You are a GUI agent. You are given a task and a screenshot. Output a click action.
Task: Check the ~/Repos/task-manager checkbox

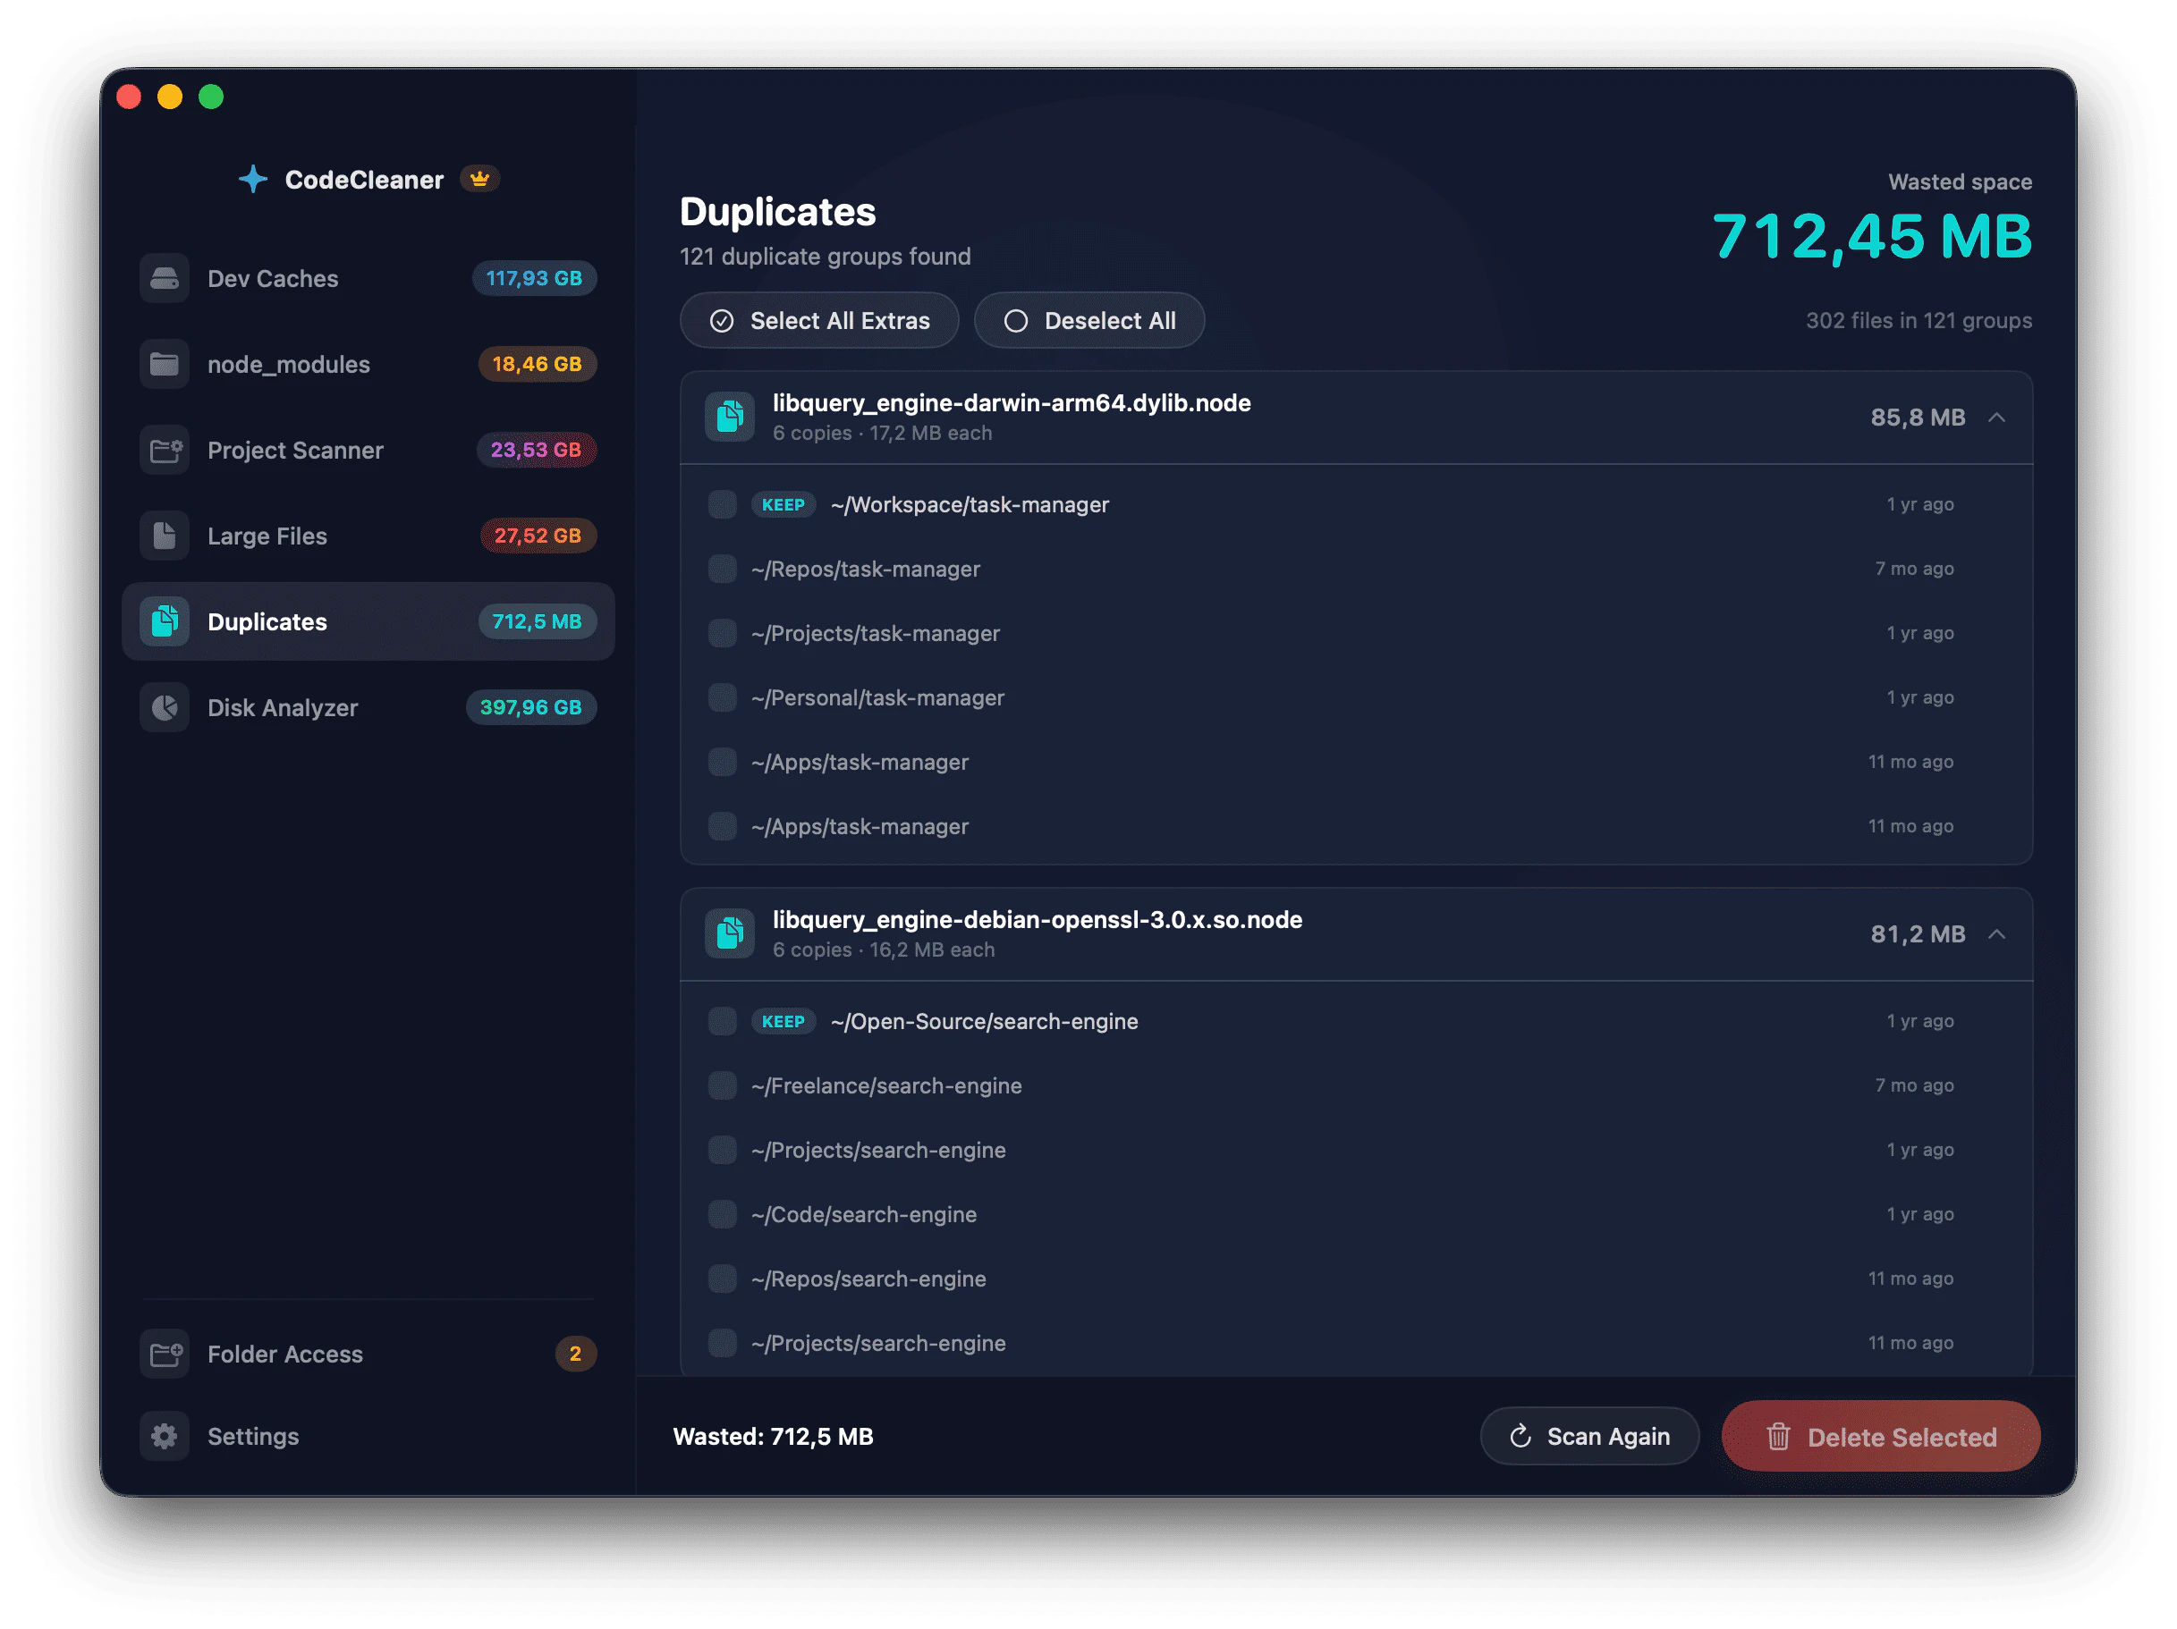tap(722, 569)
